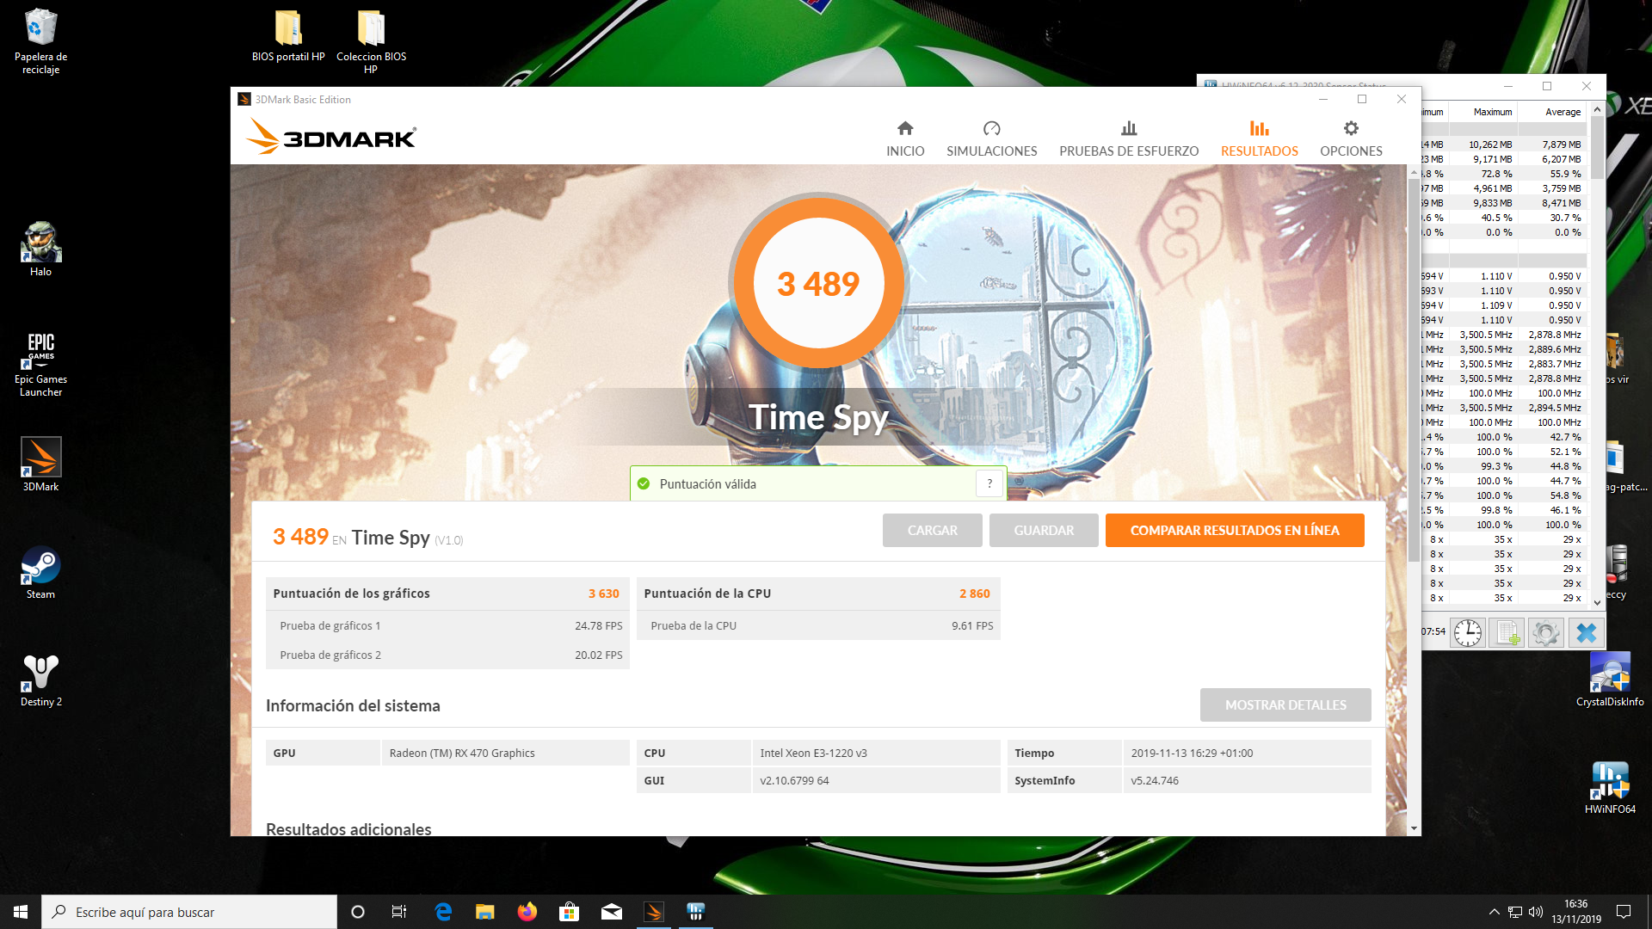This screenshot has height=929, width=1652.
Task: Click Firefox in the taskbar
Action: coord(527,912)
